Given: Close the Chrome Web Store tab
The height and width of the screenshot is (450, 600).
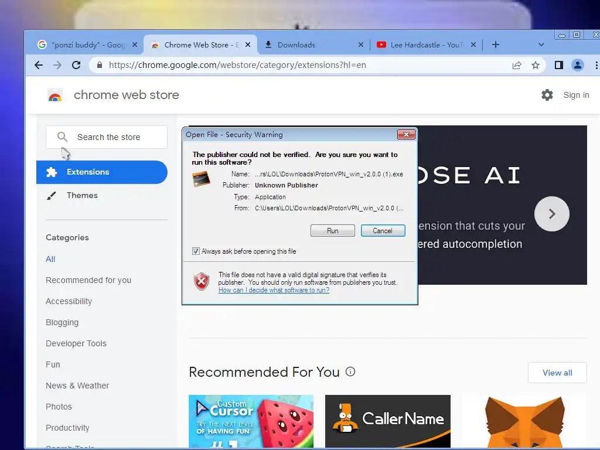Looking at the screenshot, I should [248, 45].
